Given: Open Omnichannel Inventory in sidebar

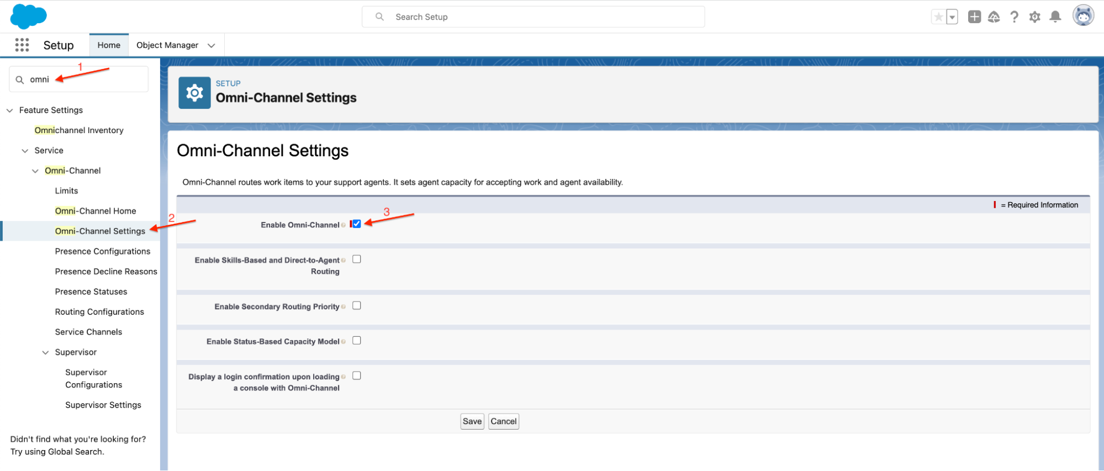Looking at the screenshot, I should click(x=79, y=130).
